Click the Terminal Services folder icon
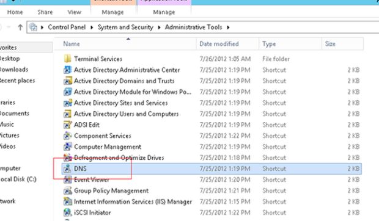Screen dimensions: 379x221 pyautogui.click(x=67, y=59)
